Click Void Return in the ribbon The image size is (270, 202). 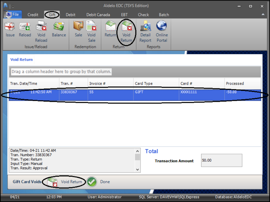[126, 32]
